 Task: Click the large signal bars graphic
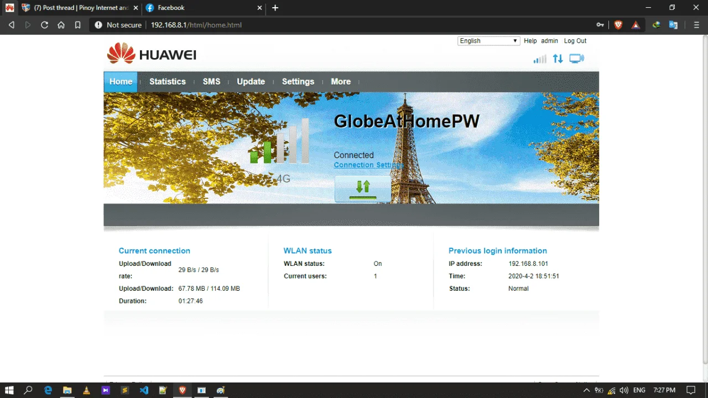pyautogui.click(x=279, y=141)
